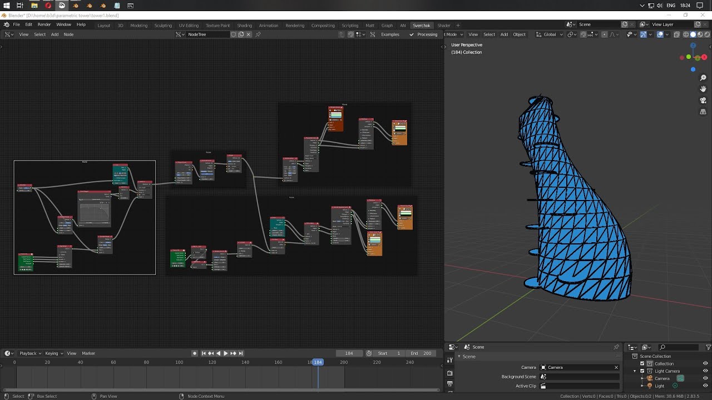Open the Playback dropdown in timeline
This screenshot has width=712, height=400.
click(30, 353)
